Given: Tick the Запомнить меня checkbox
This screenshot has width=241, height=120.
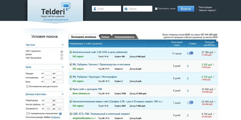Looking at the screenshot, I should click(x=156, y=9).
